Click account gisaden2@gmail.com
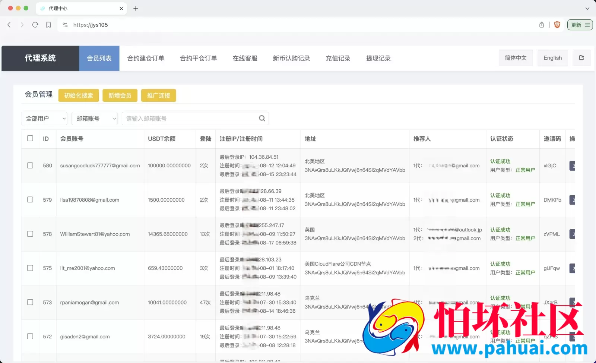This screenshot has height=363, width=596. click(x=85, y=337)
